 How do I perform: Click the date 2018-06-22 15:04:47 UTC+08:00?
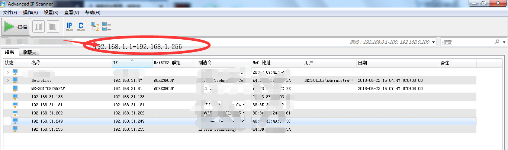tap(390, 80)
